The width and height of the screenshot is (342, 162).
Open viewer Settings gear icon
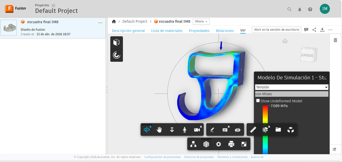coord(219,144)
